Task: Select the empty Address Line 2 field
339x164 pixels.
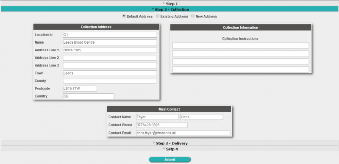Action: pos(110,58)
